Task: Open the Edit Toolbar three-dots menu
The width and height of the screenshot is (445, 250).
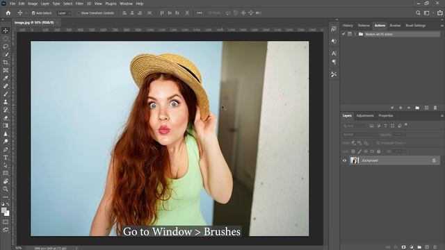Action: 6,197
